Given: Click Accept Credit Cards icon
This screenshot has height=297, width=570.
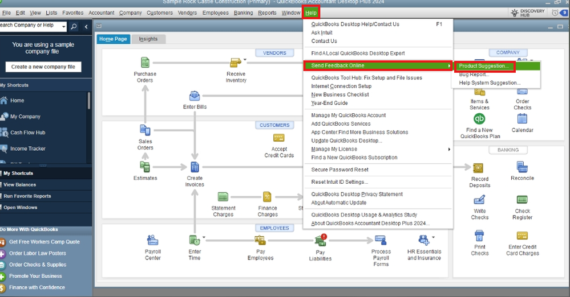Looking at the screenshot, I should pyautogui.click(x=279, y=138).
